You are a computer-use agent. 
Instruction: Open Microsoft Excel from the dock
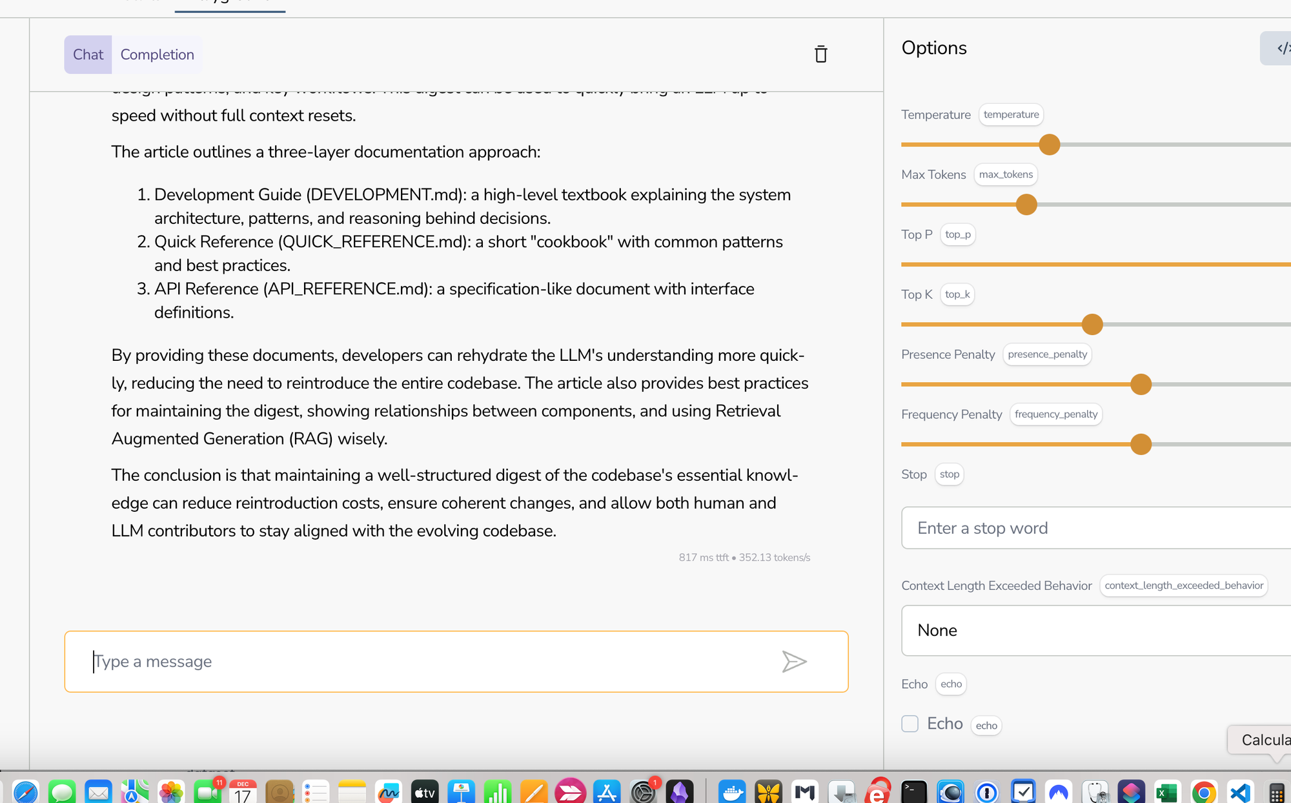pos(1167,791)
